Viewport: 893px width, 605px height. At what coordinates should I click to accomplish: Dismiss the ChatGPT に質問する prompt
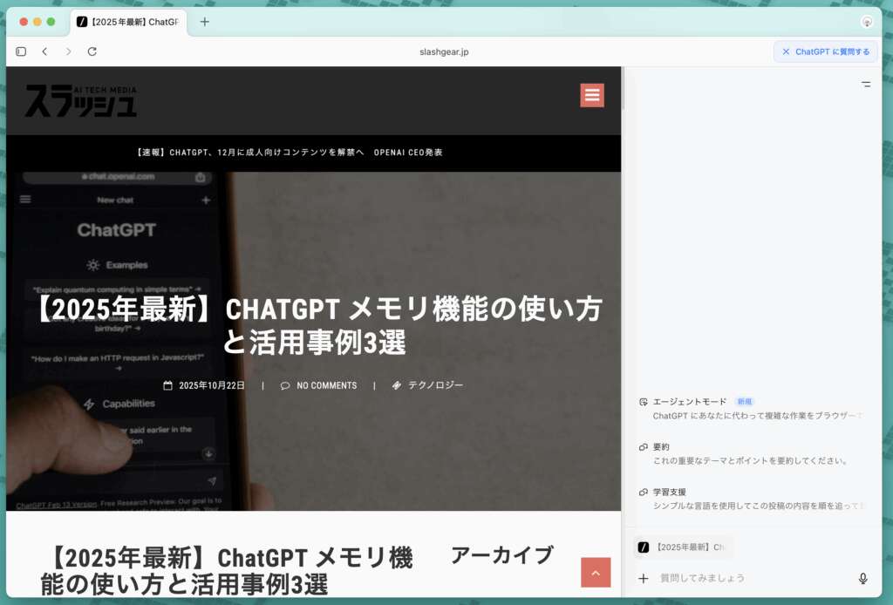pyautogui.click(x=787, y=51)
